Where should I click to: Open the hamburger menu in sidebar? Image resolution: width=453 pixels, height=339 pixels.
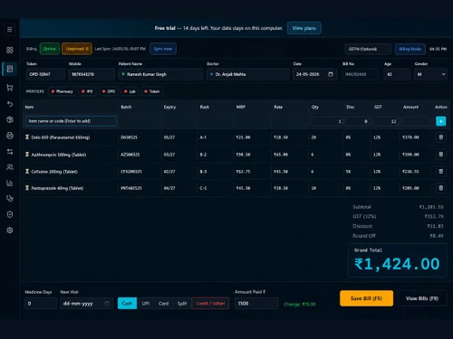click(x=10, y=30)
